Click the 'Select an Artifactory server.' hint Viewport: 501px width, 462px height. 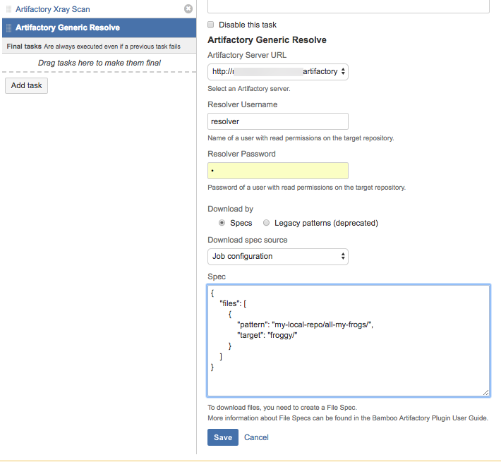(x=249, y=89)
